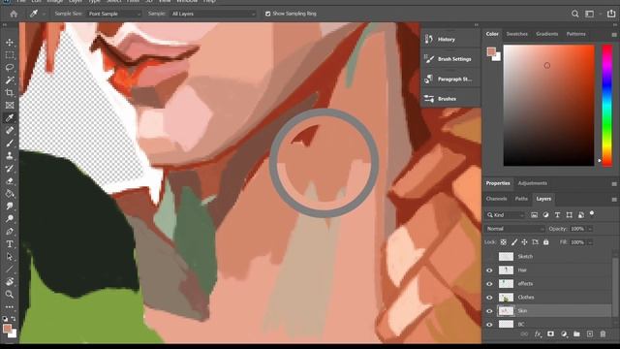Select the Brush tool

tap(10, 143)
